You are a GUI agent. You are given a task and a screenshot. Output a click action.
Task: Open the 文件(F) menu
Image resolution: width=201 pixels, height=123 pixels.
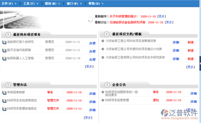(9, 4)
